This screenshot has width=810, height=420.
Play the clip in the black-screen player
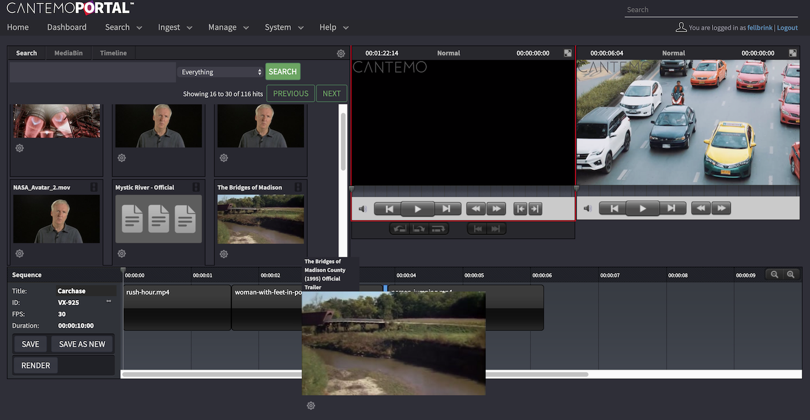point(418,209)
